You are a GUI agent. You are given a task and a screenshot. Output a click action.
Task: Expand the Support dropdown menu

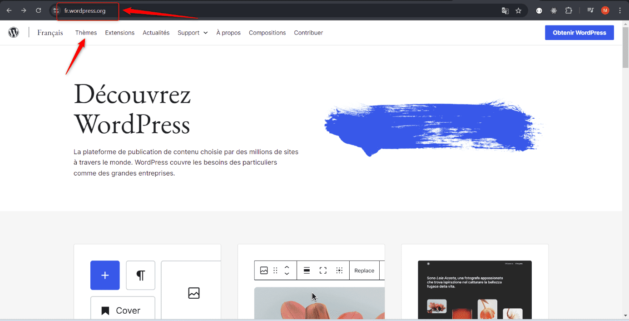click(x=193, y=33)
